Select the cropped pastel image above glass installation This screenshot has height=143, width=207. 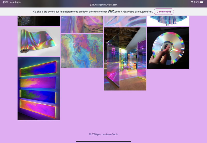125,21
